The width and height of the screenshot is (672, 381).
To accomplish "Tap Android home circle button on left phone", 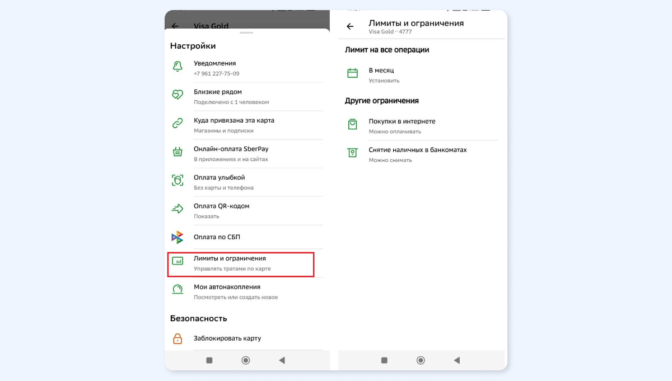I will click(245, 360).
